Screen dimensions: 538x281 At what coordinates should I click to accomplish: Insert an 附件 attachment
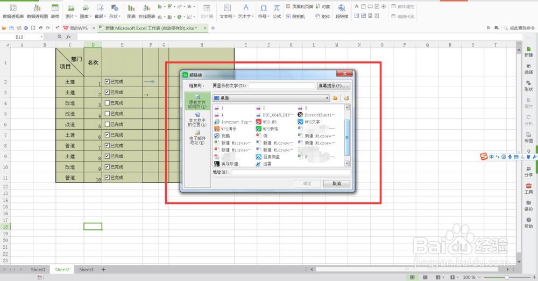coord(322,16)
